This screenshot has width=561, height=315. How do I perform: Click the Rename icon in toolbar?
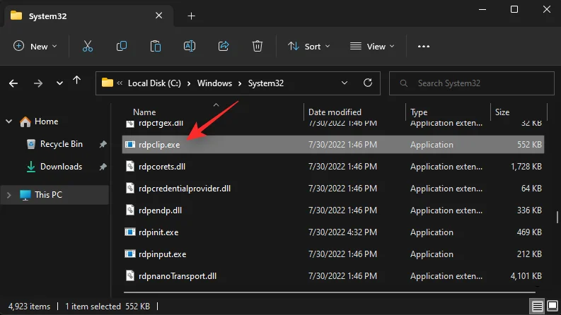[x=190, y=46]
